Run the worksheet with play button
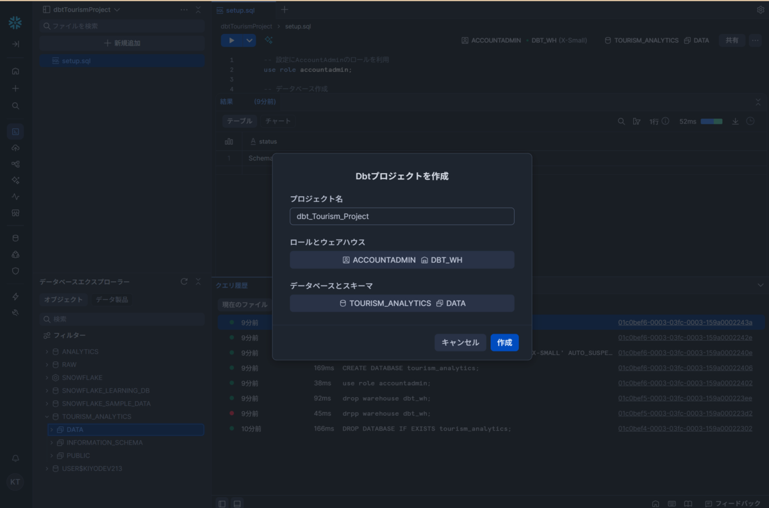This screenshot has height=508, width=769. (x=231, y=40)
